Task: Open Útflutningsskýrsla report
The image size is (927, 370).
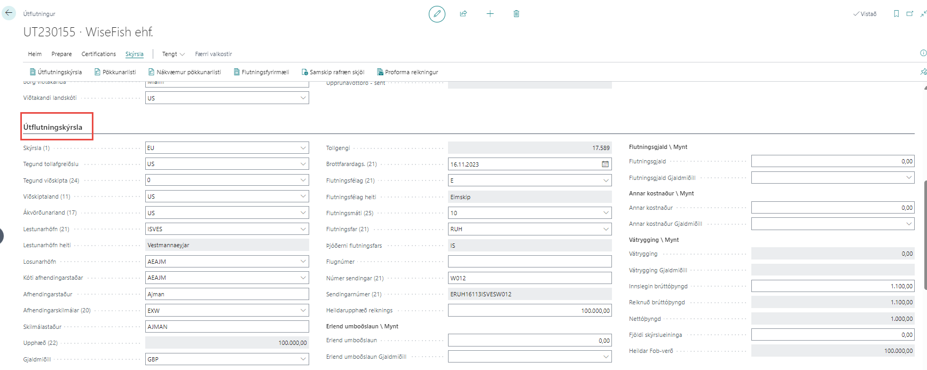Action: click(56, 72)
